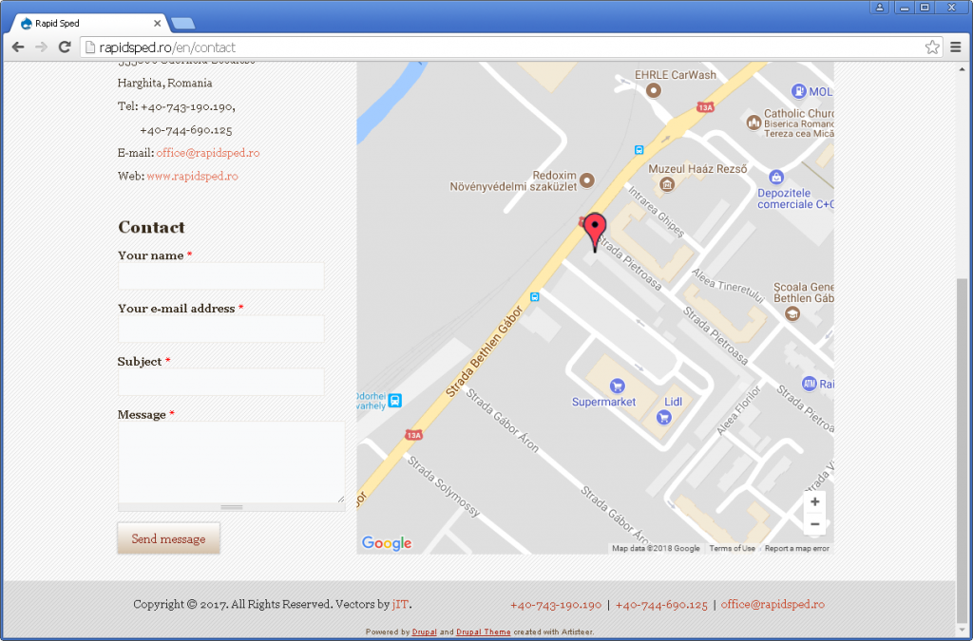Open the office@rapidsped.ro email link
973x641 pixels.
click(208, 153)
